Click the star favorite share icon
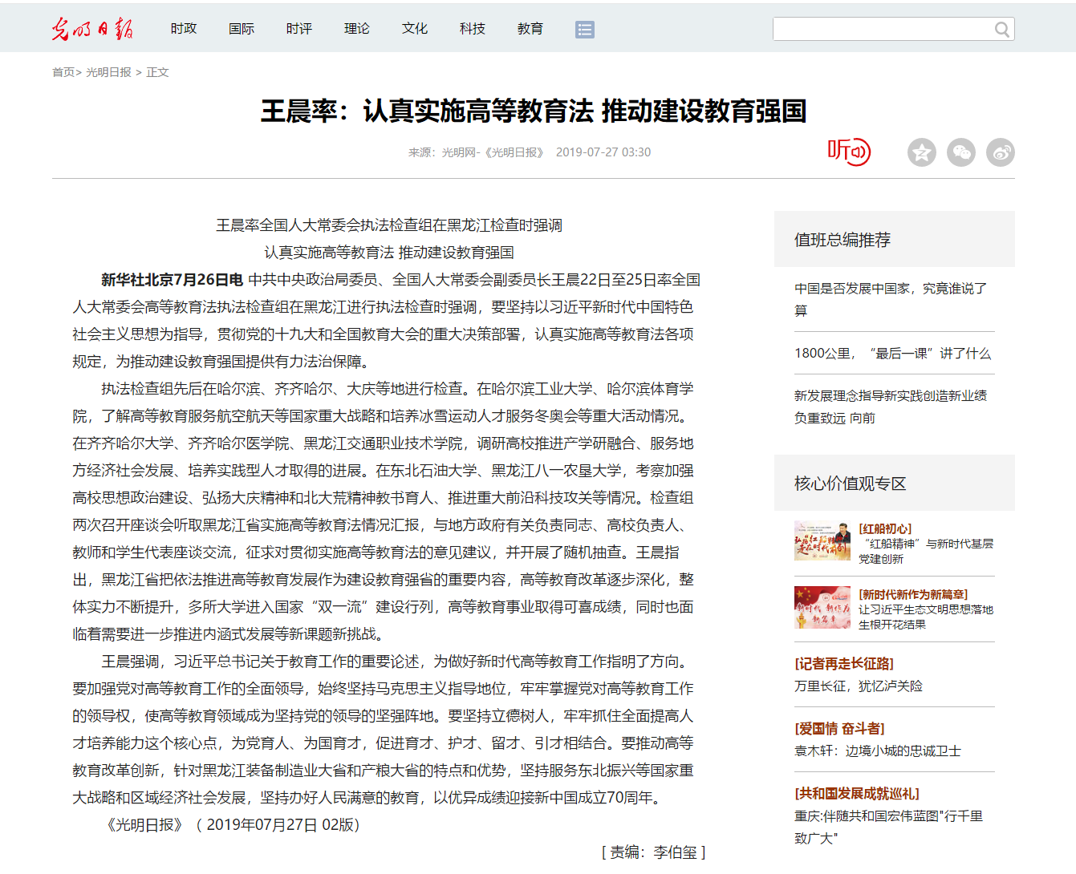 click(x=921, y=152)
